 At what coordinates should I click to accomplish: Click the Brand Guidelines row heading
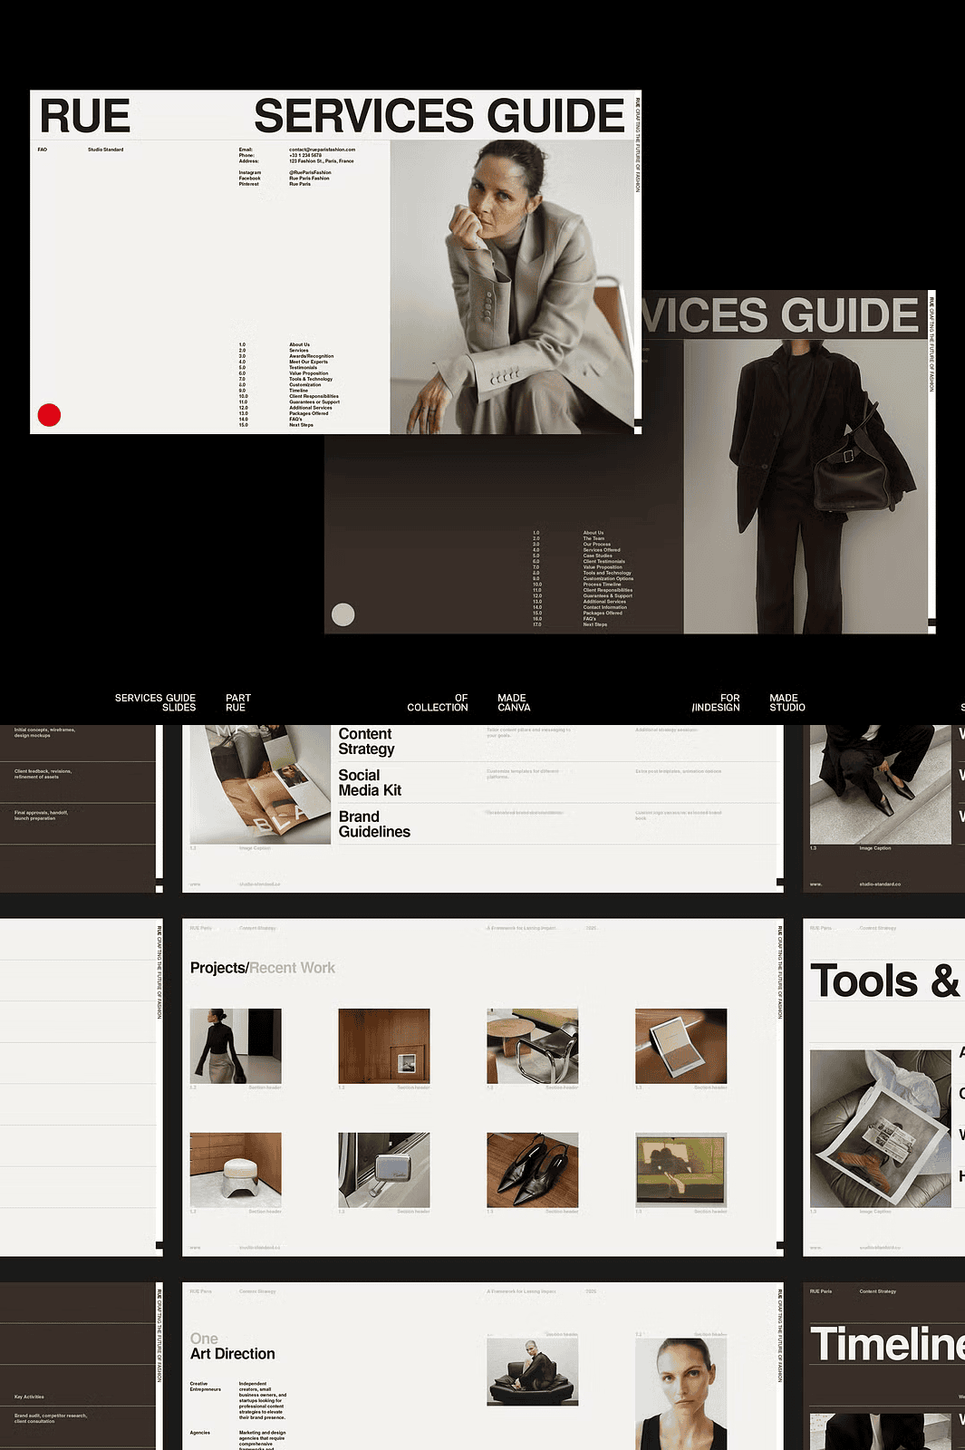coord(374,825)
